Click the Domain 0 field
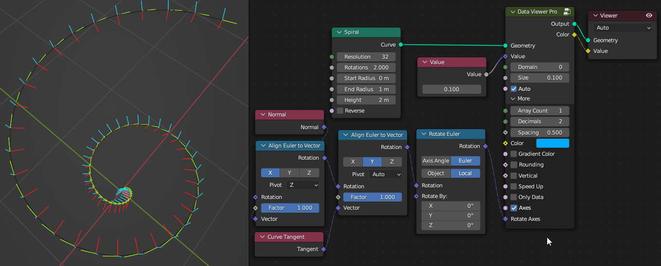The image size is (661, 266). tap(540, 67)
